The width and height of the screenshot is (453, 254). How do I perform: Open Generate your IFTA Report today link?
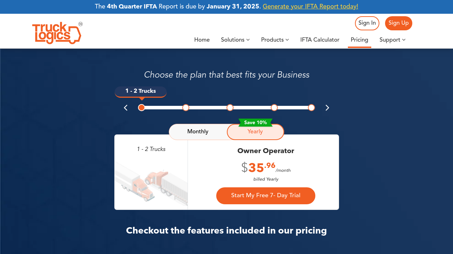tap(310, 7)
